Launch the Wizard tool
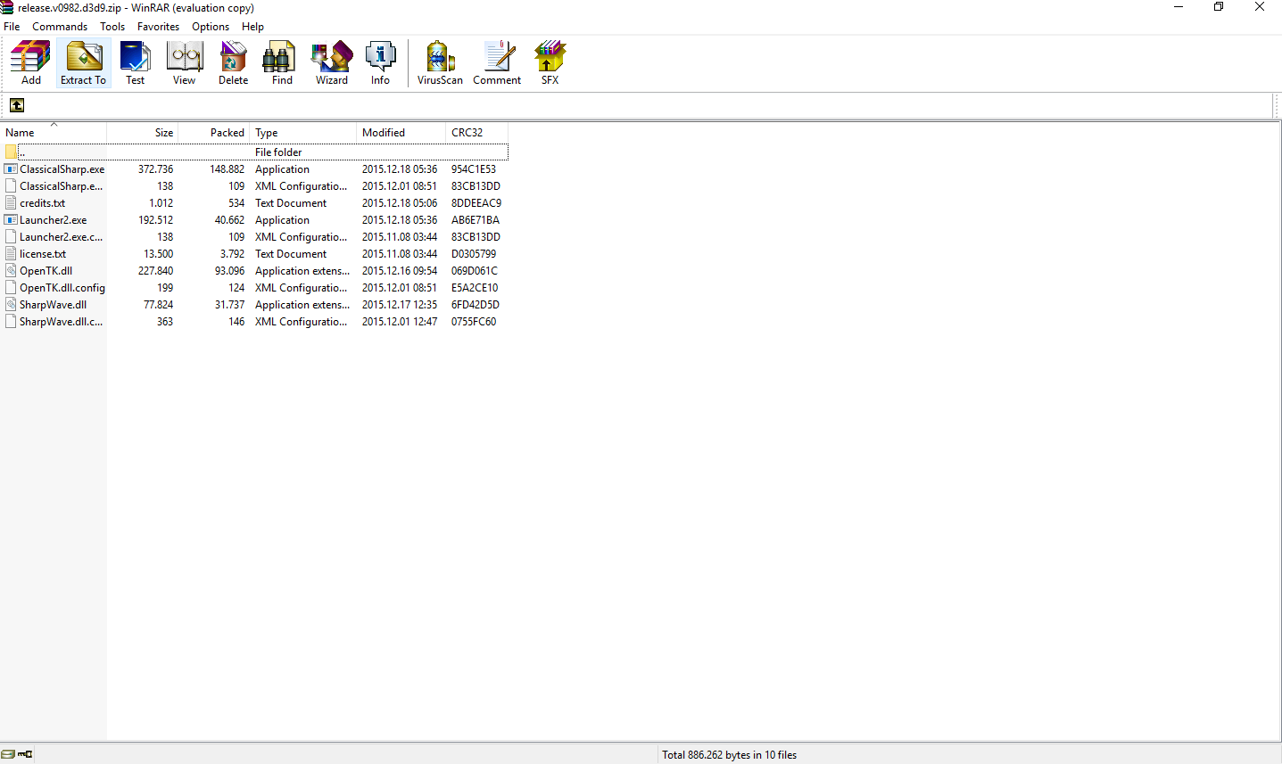 pyautogui.click(x=331, y=62)
